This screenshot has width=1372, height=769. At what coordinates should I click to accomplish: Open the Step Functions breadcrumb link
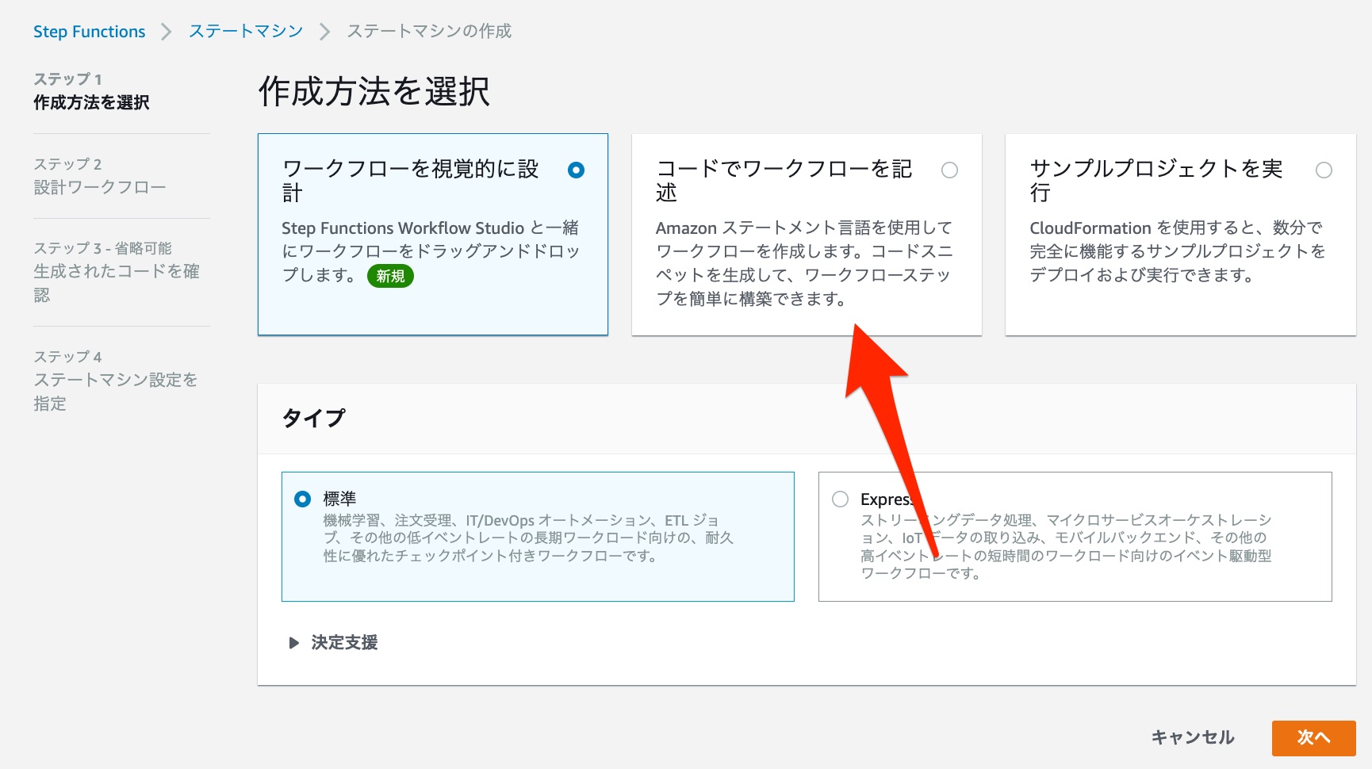point(89,31)
